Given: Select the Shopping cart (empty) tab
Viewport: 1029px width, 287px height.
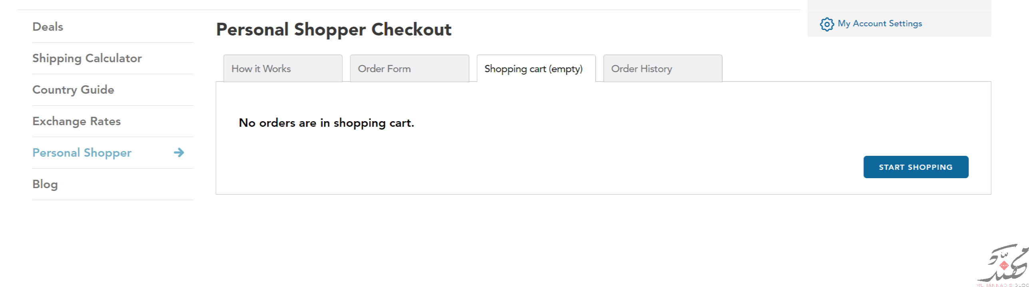Looking at the screenshot, I should (x=536, y=69).
